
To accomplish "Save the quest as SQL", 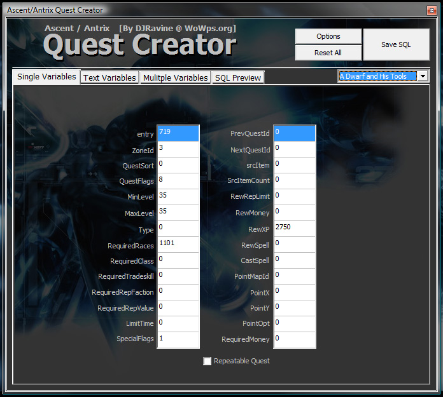I will (x=396, y=44).
